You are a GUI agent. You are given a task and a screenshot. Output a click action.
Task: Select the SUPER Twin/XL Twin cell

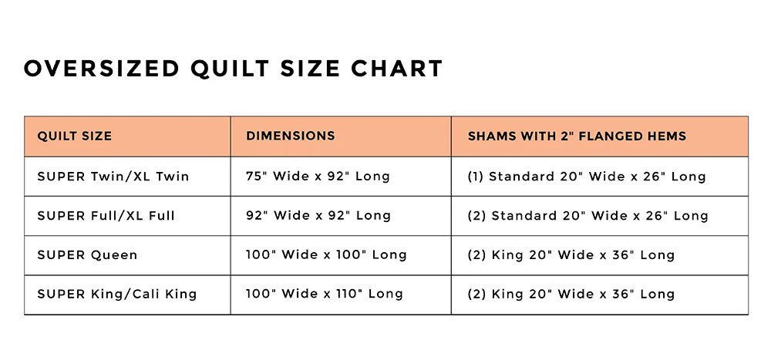coord(113,177)
